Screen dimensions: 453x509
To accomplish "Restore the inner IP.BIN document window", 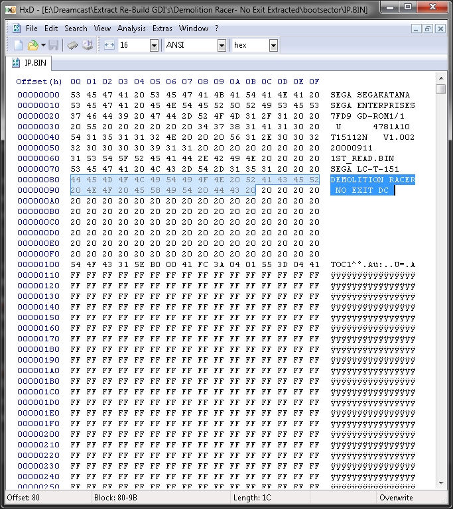I will [x=428, y=29].
